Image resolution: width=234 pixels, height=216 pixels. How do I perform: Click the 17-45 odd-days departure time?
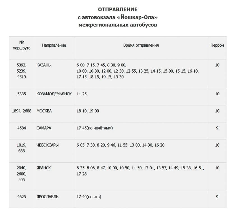pyautogui.click(x=95, y=128)
